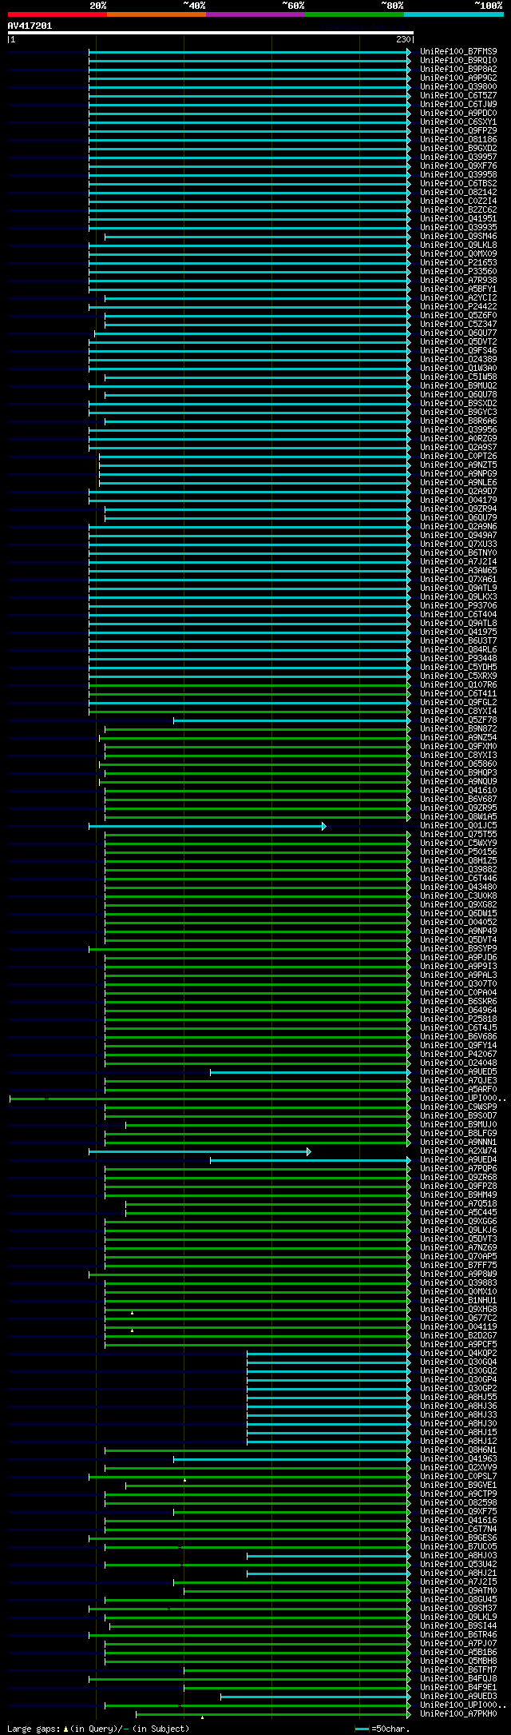
Task: Select label UniRef100_Q30GQ4
Action: coord(458,1362)
